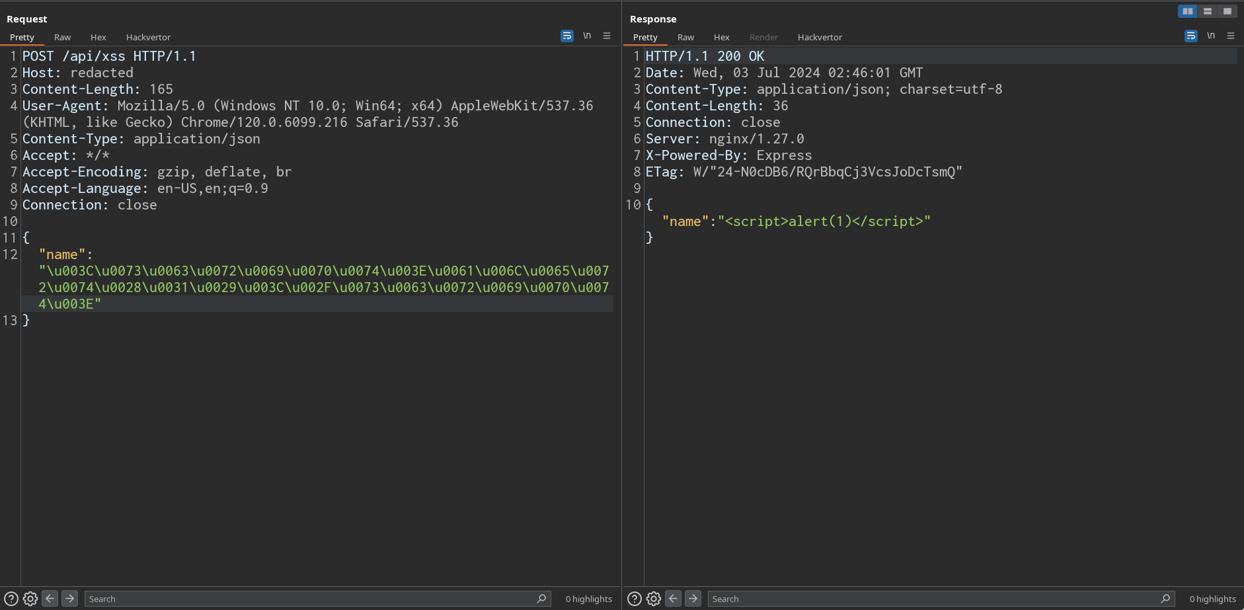Toggle non-printable characters in Request panel
This screenshot has width=1244, height=610.
(x=587, y=36)
